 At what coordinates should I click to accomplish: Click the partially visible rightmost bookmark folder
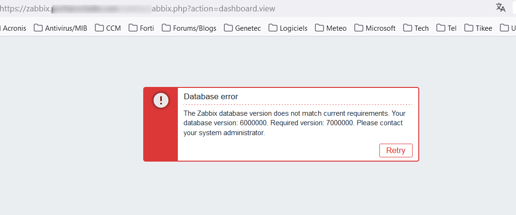[507, 28]
